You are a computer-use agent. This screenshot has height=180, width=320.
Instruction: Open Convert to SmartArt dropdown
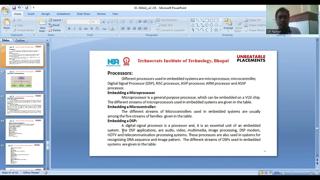point(171,30)
